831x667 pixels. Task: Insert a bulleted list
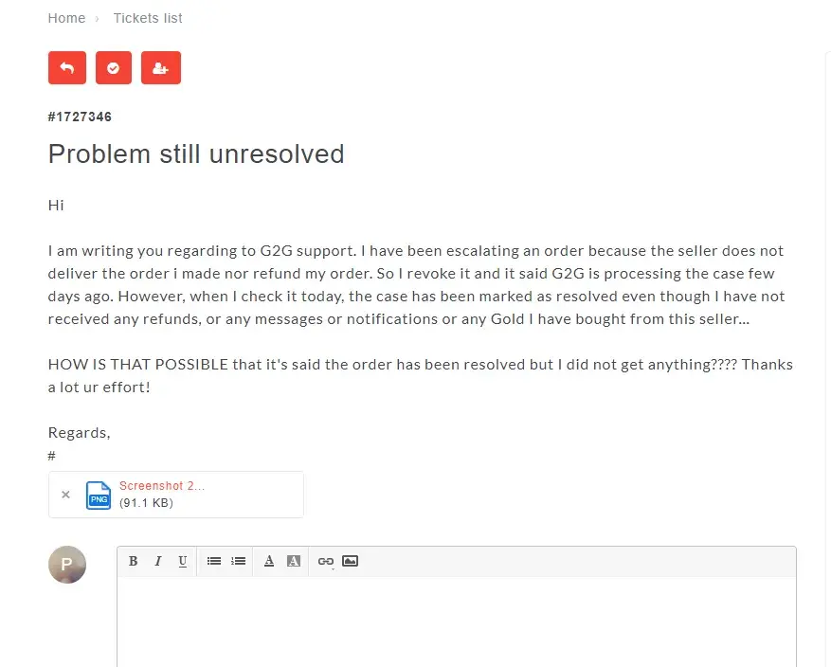[x=214, y=561]
